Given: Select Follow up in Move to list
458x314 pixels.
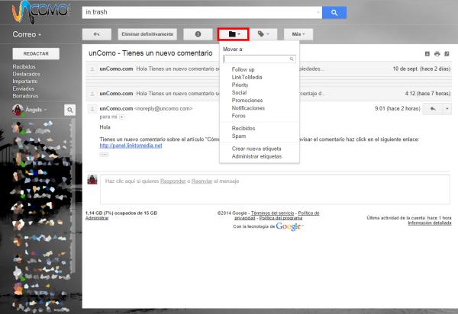Looking at the screenshot, I should pos(243,69).
